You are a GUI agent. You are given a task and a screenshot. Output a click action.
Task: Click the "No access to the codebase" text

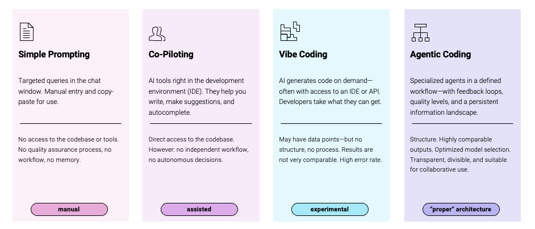[x=69, y=149]
